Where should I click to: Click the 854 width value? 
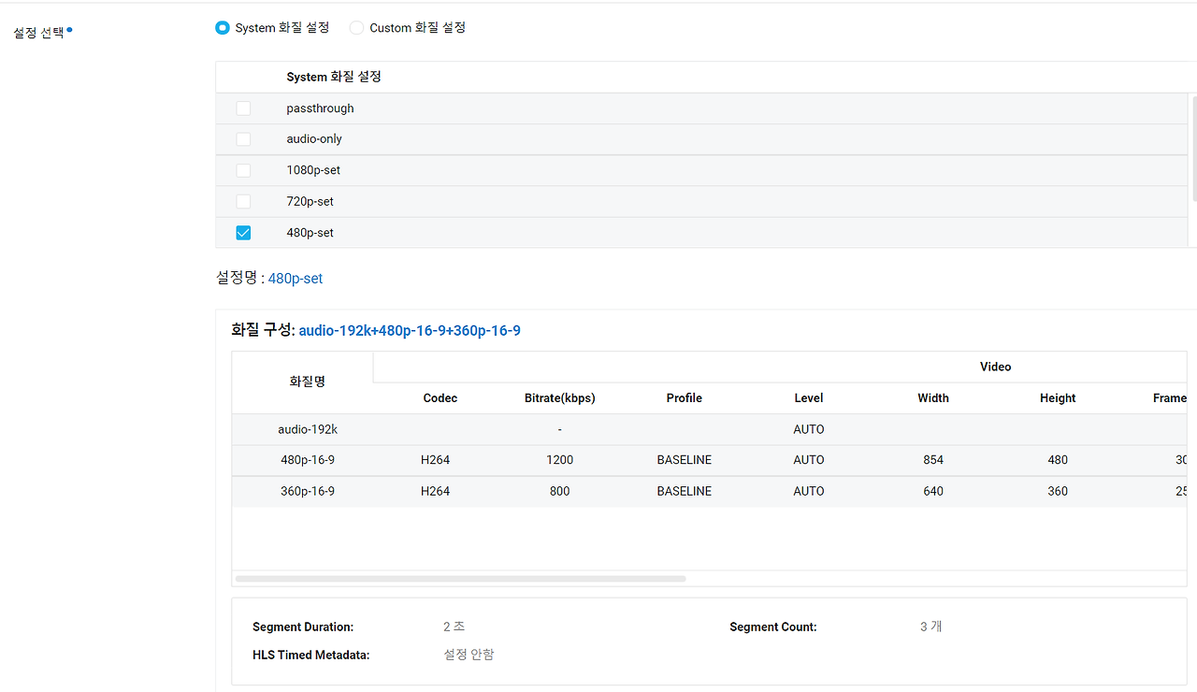click(933, 460)
